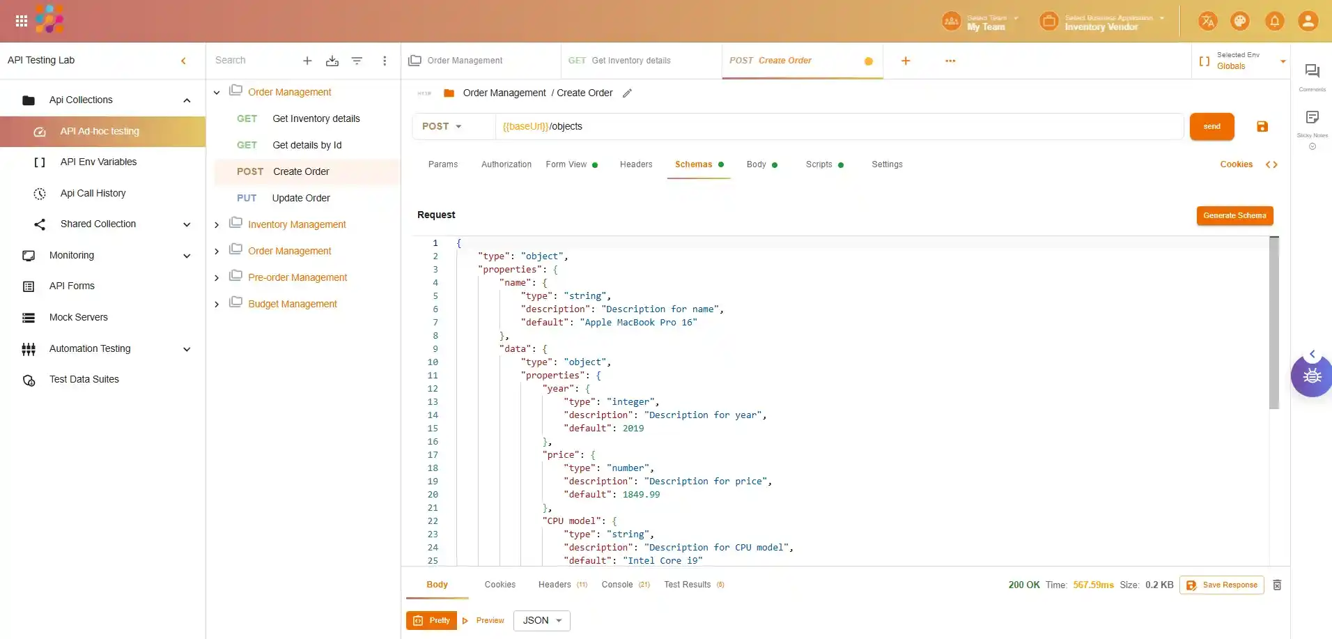This screenshot has width=1332, height=639.
Task: Open the Test Results response tab
Action: pos(687,585)
